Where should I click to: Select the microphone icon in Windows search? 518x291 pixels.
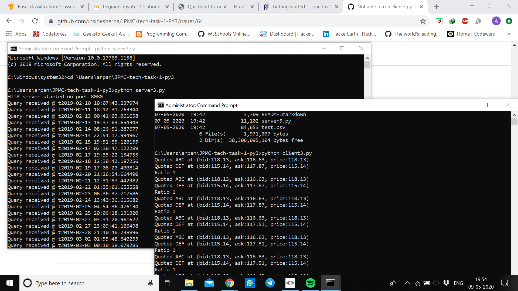pos(150,283)
